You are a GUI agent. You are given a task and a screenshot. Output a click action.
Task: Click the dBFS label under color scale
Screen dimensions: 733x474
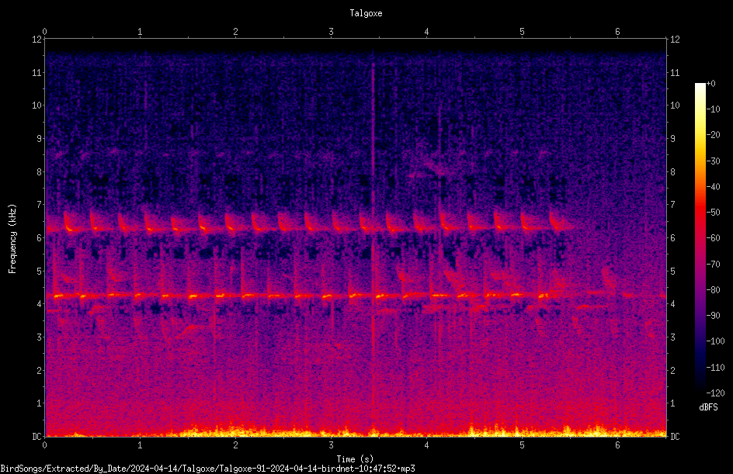point(708,407)
